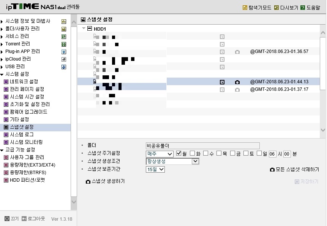
Task: Enable the 일 (Sunday) checkbox
Action: click(259, 153)
